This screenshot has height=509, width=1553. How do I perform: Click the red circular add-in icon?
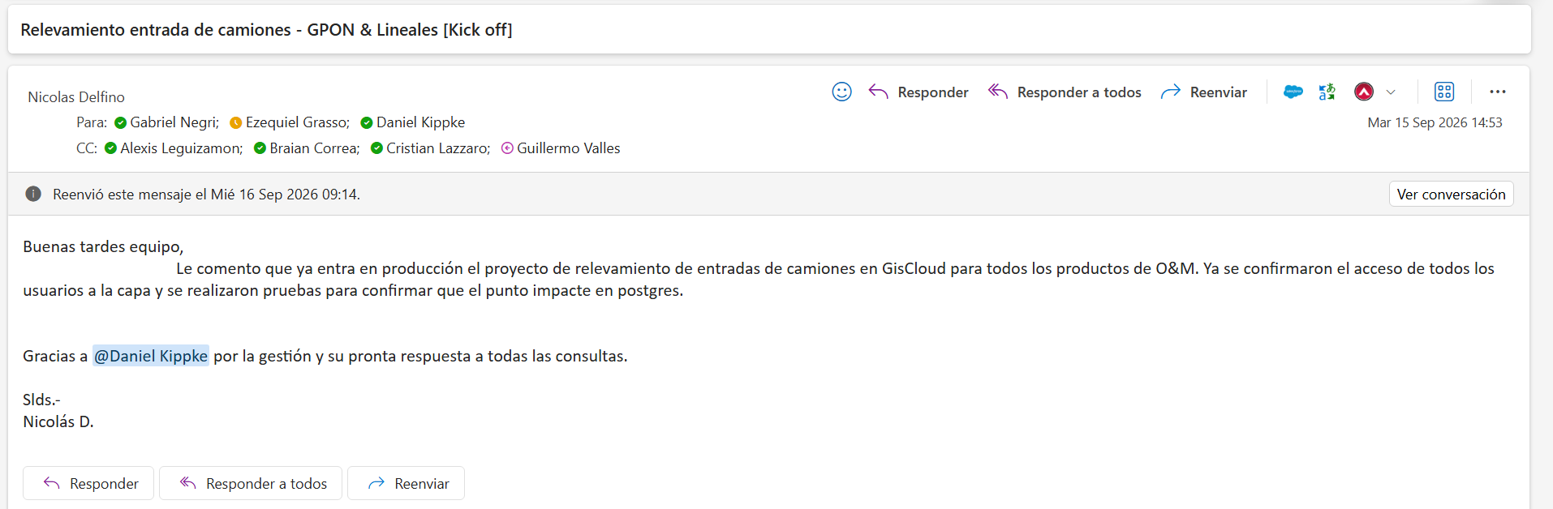click(x=1364, y=92)
